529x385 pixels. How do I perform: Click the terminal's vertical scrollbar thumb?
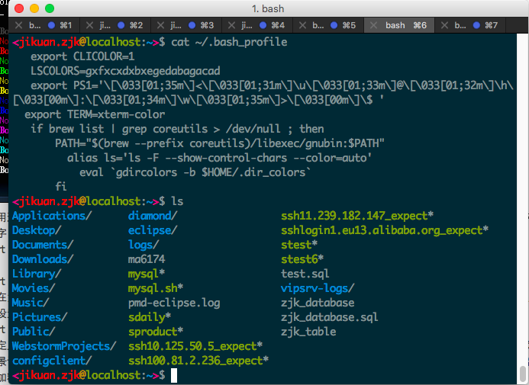[523, 374]
